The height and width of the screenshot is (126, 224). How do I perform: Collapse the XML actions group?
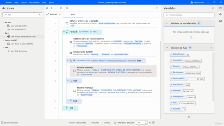point(3,48)
